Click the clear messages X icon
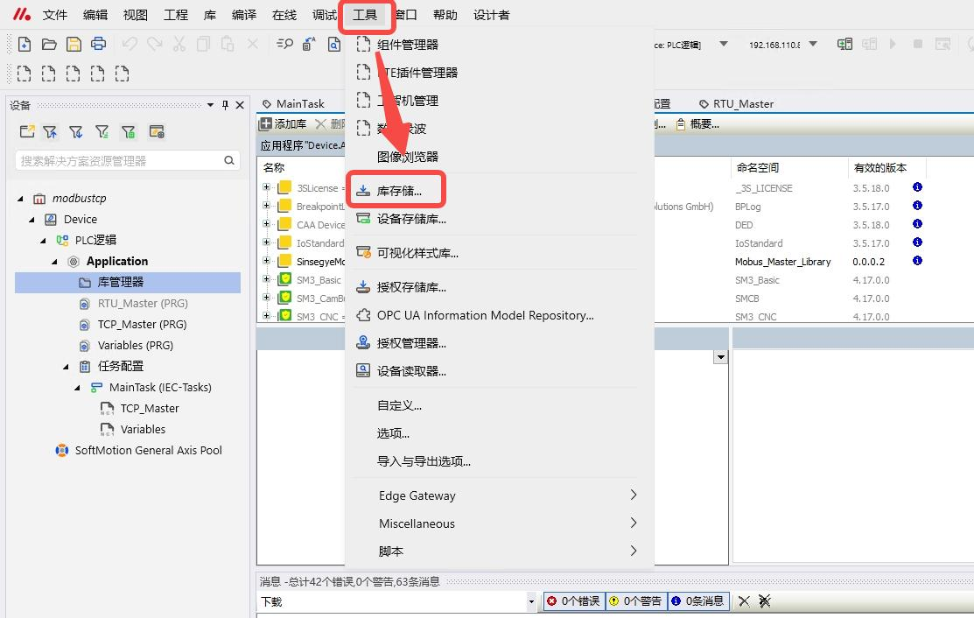Image resolution: width=974 pixels, height=618 pixels. (x=744, y=600)
